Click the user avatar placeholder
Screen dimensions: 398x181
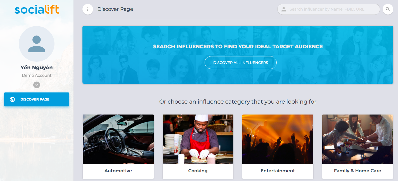tap(37, 44)
